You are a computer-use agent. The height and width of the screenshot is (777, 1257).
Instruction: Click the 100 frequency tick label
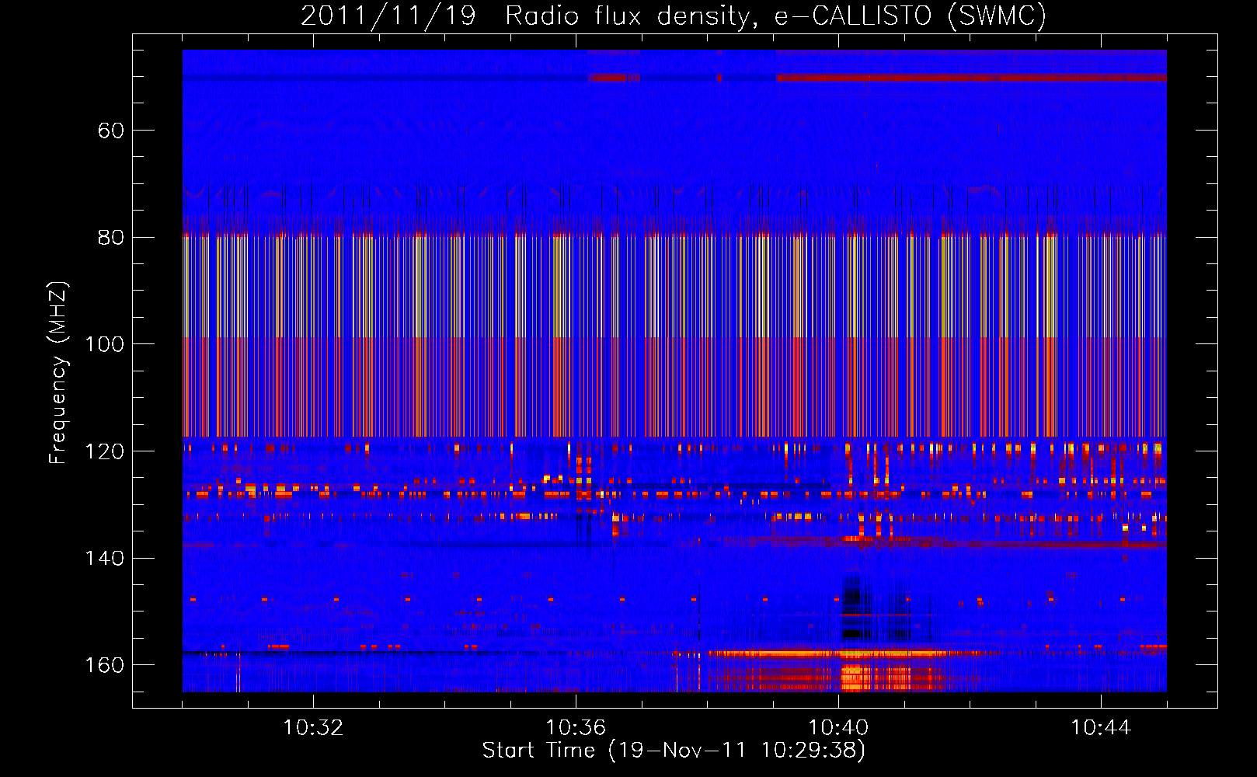[x=105, y=344]
